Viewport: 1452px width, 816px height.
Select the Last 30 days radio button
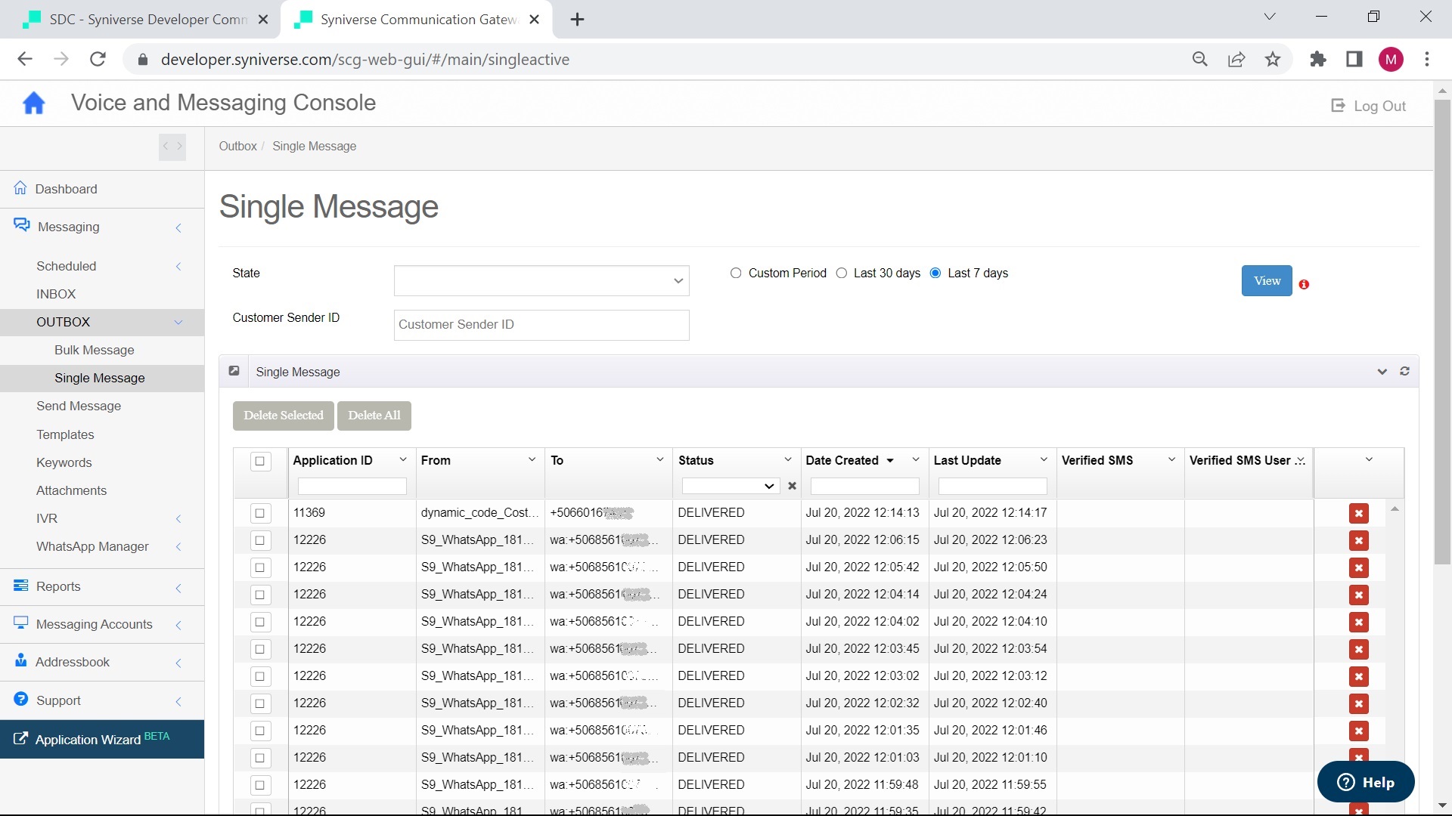[x=842, y=274]
